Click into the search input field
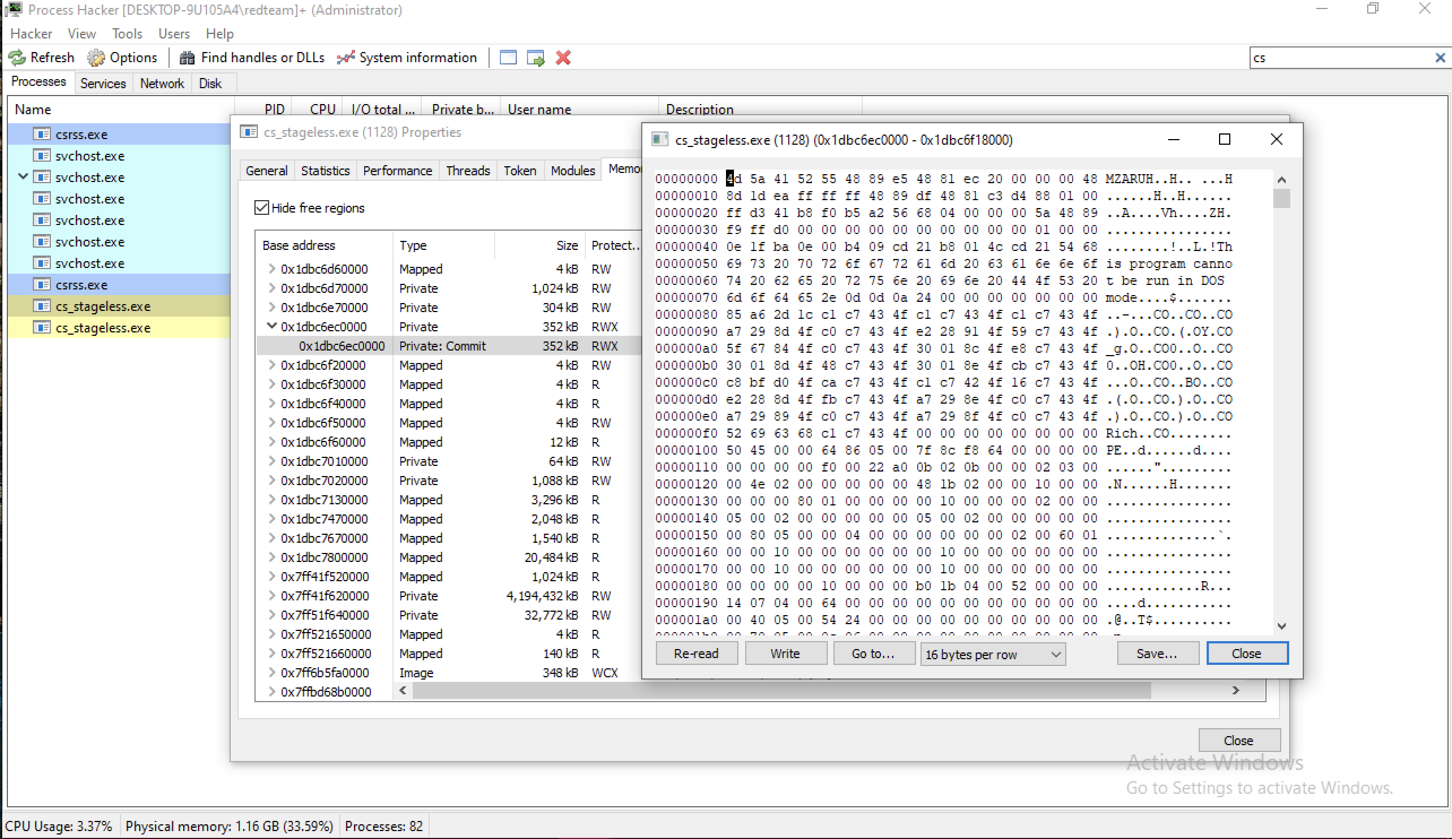1452x839 pixels. pyautogui.click(x=1341, y=58)
